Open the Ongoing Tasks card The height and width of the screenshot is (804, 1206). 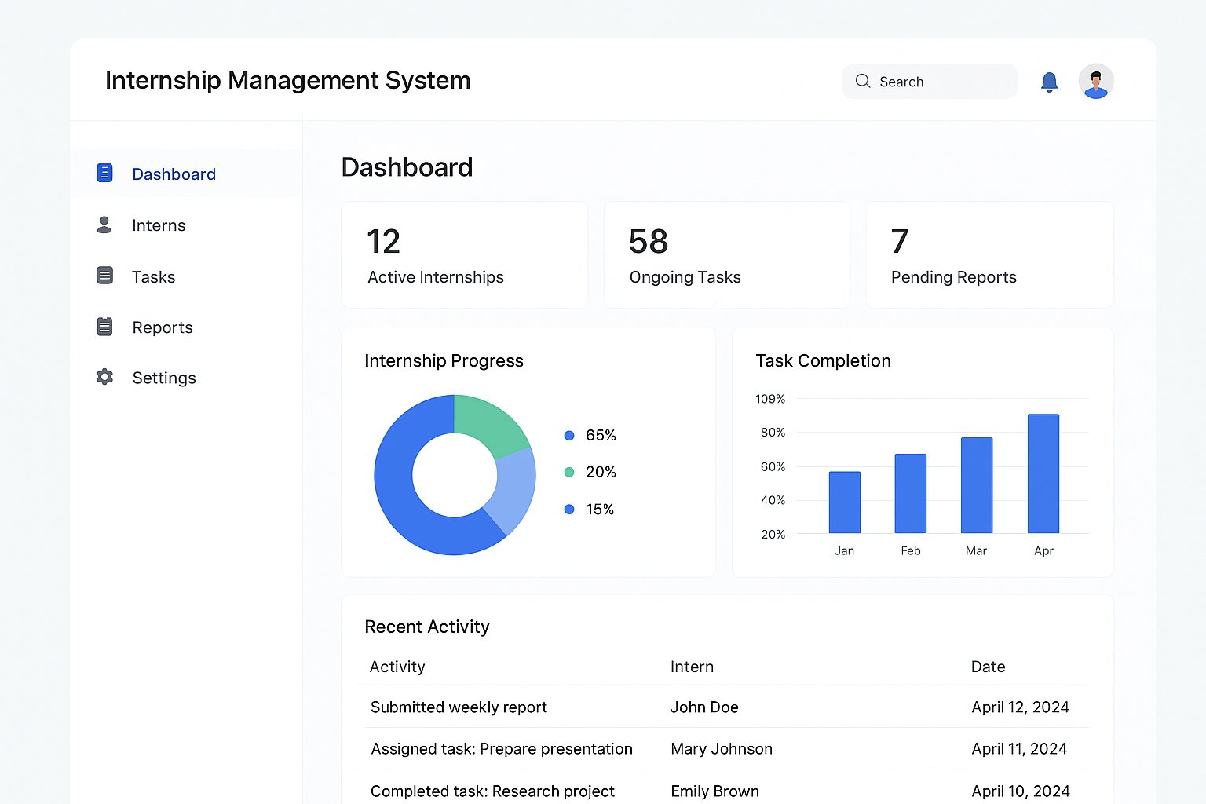click(726, 254)
